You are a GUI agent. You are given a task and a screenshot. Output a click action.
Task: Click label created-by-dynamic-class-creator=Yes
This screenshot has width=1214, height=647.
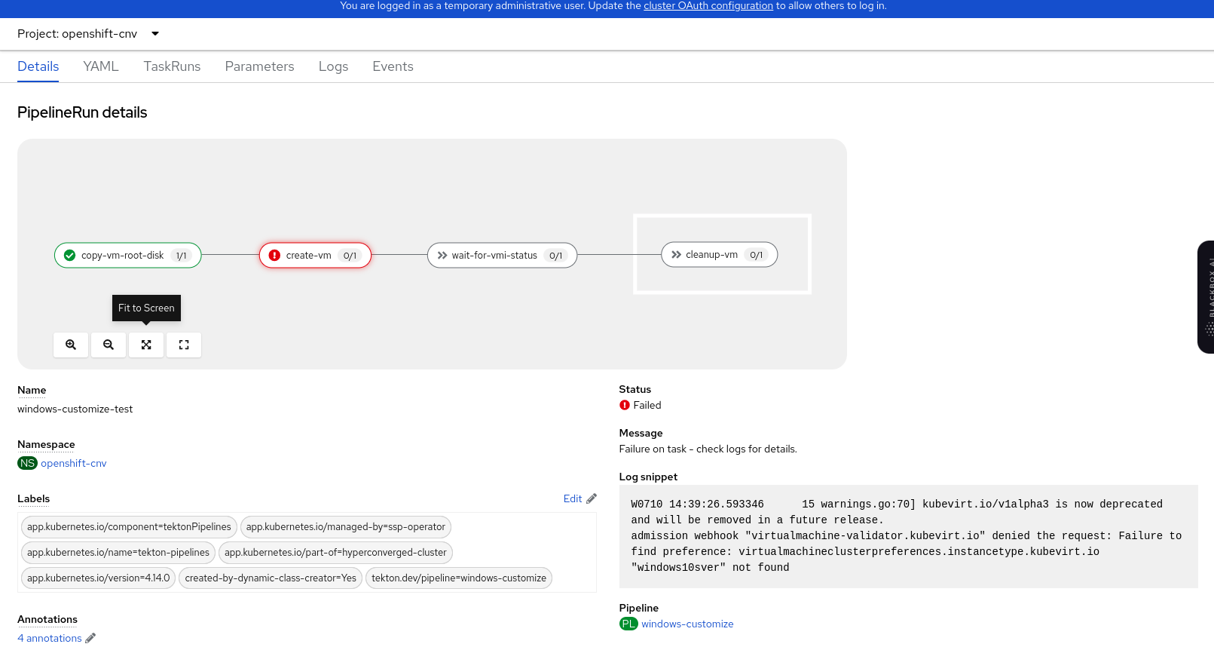tap(271, 578)
